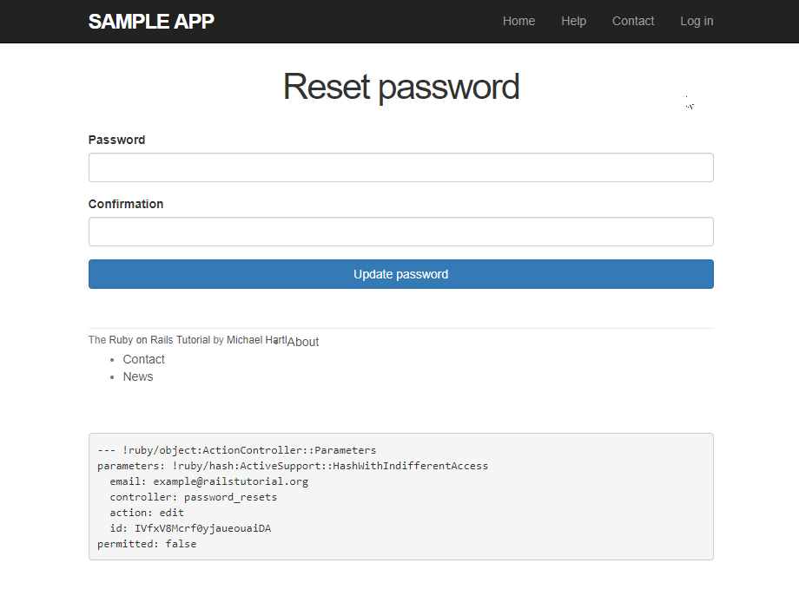Open the Ruby on Rails Tutorial link
The image size is (799, 602).
pos(159,340)
